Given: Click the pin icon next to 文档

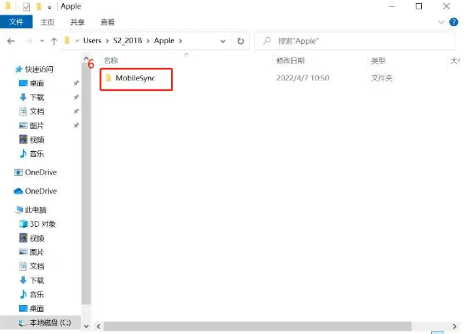Looking at the screenshot, I should (x=76, y=111).
